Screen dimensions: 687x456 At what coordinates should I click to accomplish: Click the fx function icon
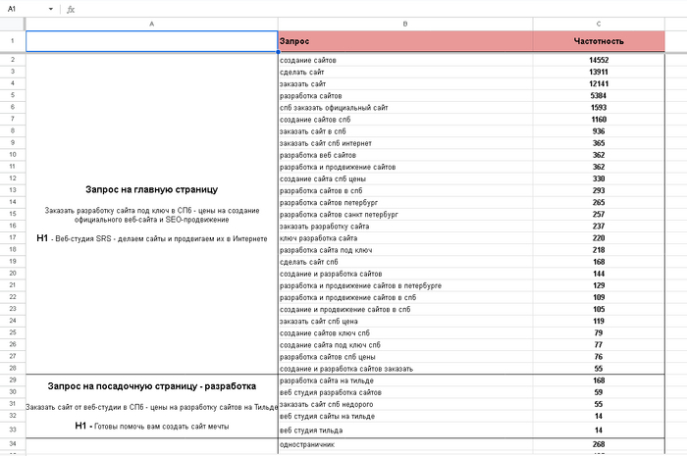point(70,9)
